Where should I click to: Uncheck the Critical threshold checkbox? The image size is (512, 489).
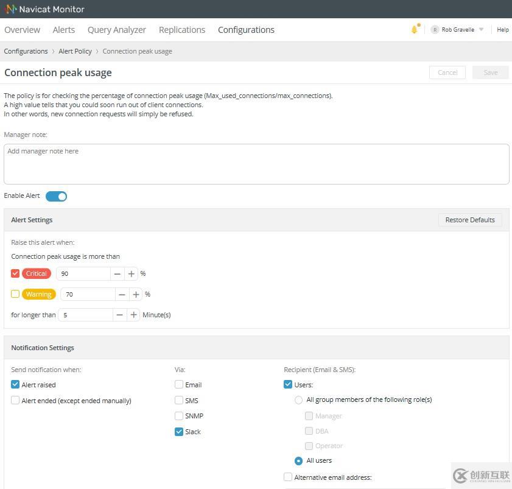click(15, 273)
